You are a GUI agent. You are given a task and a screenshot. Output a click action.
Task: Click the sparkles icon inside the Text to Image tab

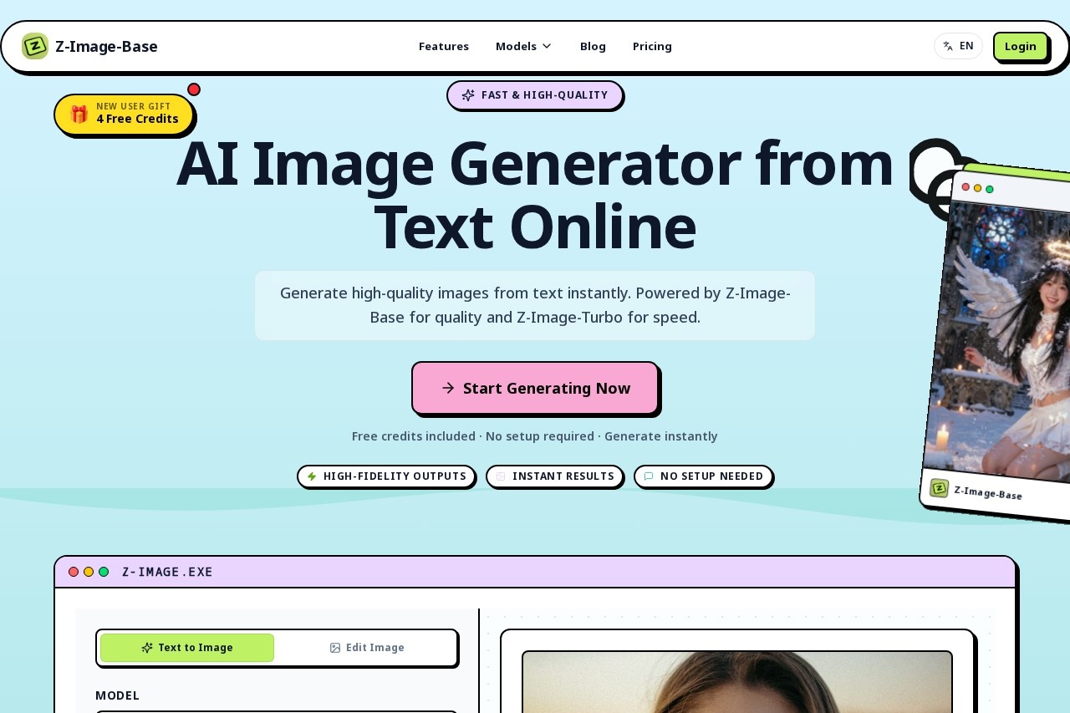click(147, 648)
